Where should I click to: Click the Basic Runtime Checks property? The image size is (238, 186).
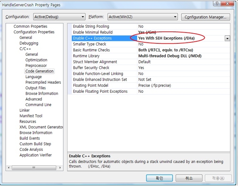click(x=91, y=50)
